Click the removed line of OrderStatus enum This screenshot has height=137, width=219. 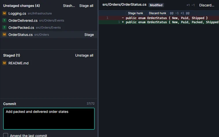159,18
